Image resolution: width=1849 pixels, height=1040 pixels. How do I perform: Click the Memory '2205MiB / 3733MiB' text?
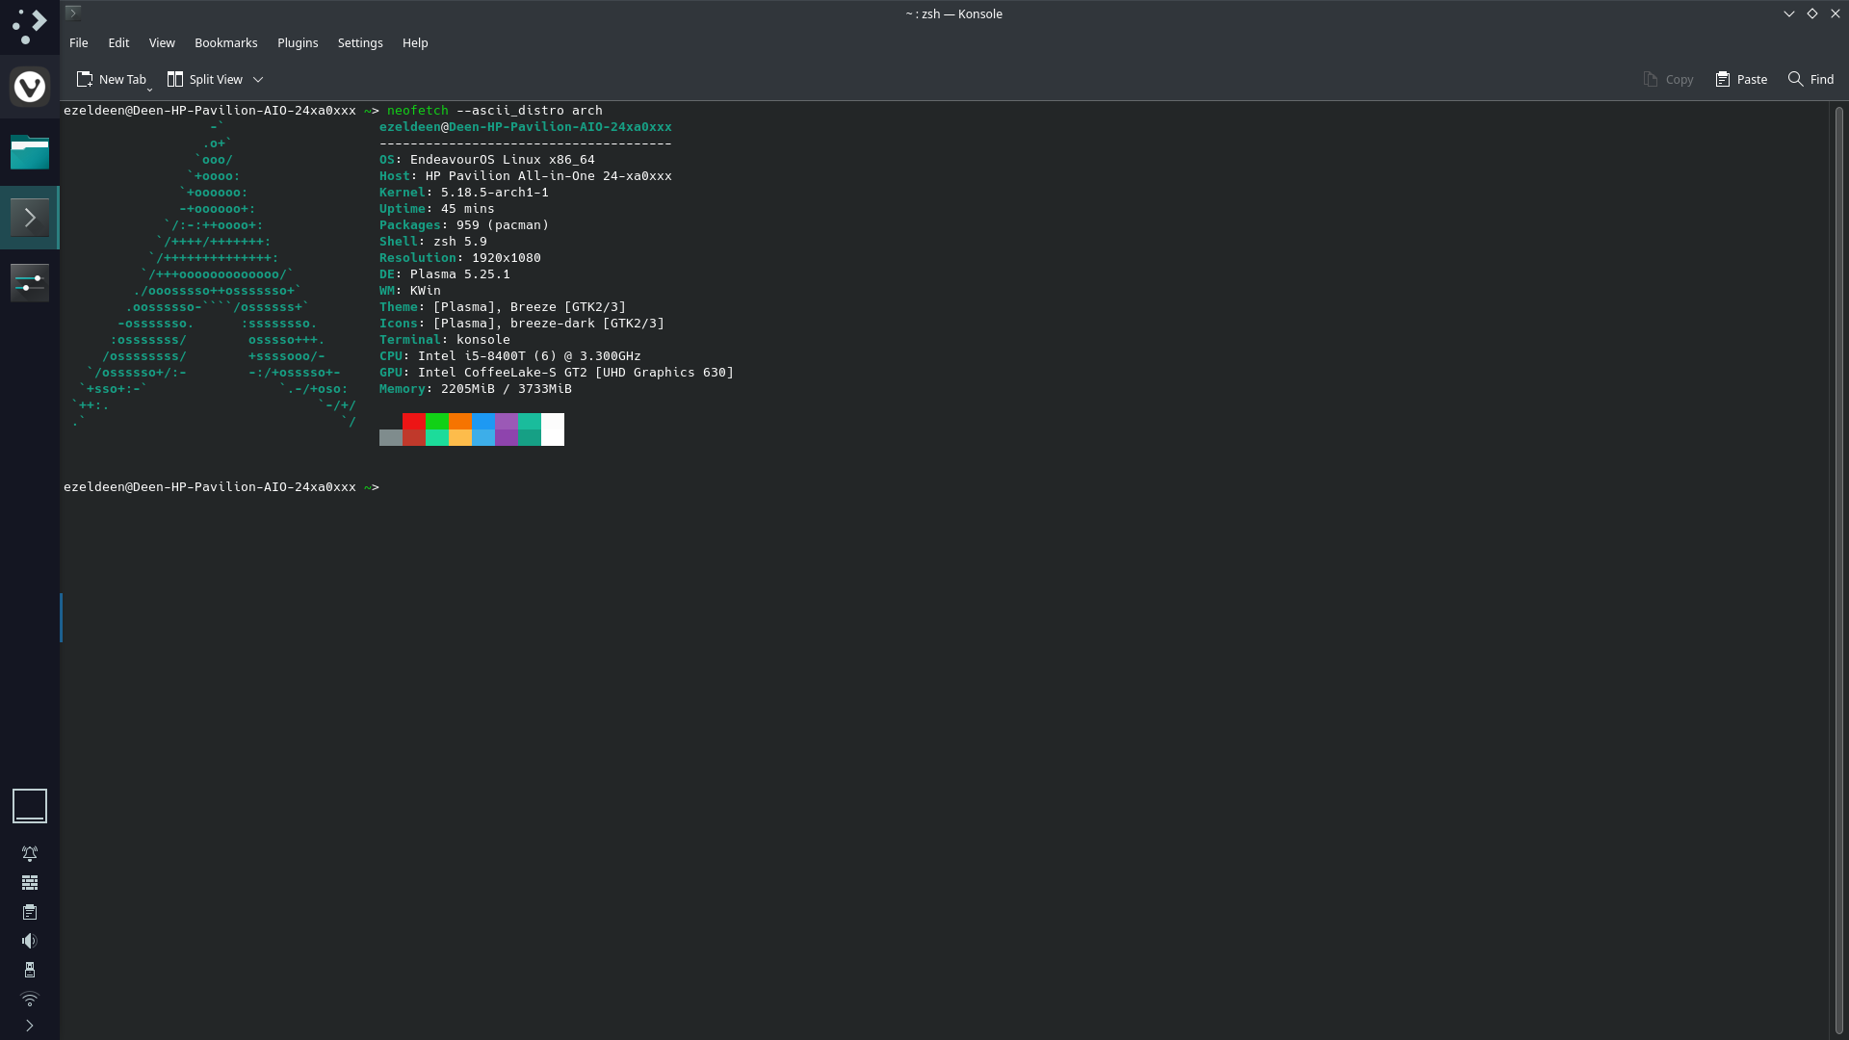tap(507, 388)
